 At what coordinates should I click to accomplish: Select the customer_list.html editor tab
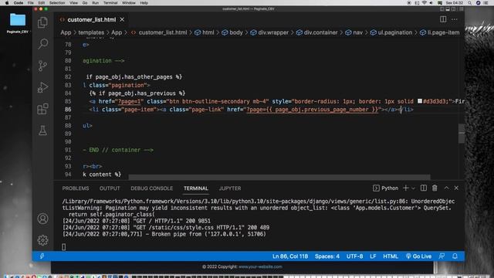pyautogui.click(x=92, y=19)
